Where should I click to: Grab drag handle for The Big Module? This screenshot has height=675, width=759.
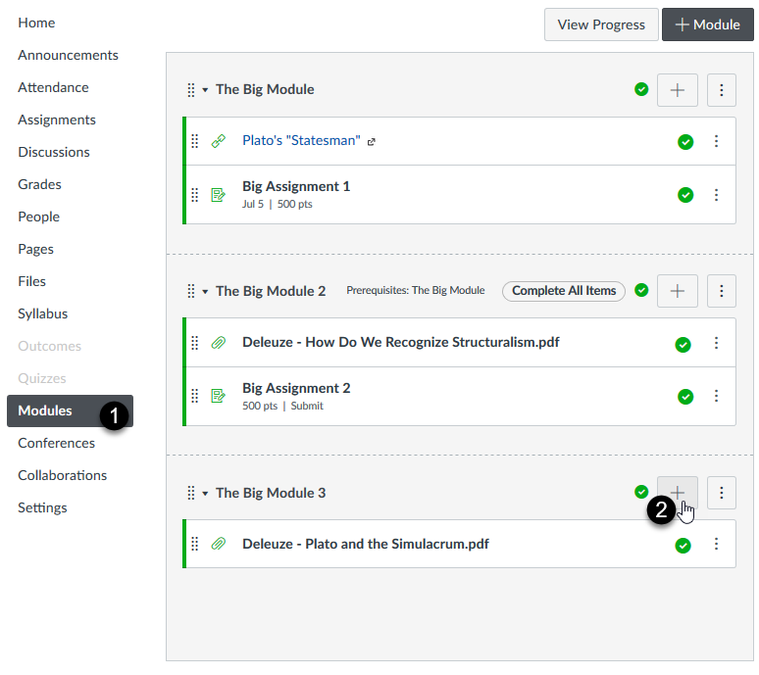(x=191, y=90)
